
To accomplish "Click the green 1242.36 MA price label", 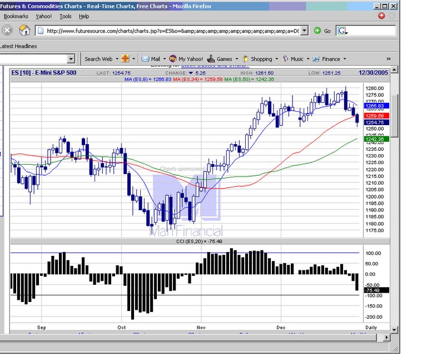I will [376, 139].
